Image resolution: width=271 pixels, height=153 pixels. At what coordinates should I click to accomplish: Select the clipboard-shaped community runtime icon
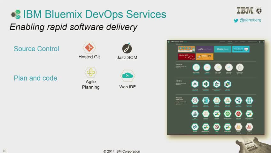(x=240, y=67)
